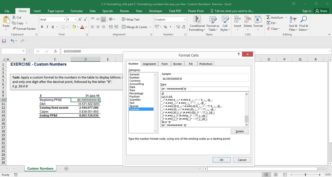Screen dimensions: 332x177
Task: Click the Find & Select magnifier icon
Action: (x=303, y=20)
